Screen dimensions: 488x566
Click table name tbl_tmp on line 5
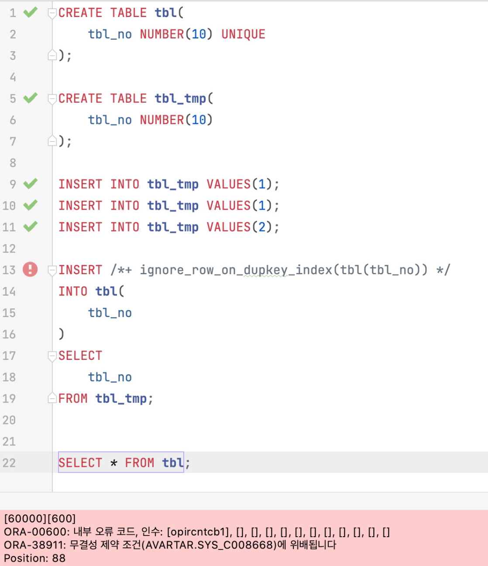click(x=180, y=99)
